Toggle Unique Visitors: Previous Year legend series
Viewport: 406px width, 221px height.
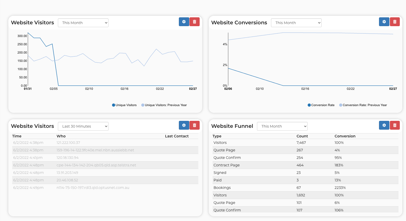point(164,105)
